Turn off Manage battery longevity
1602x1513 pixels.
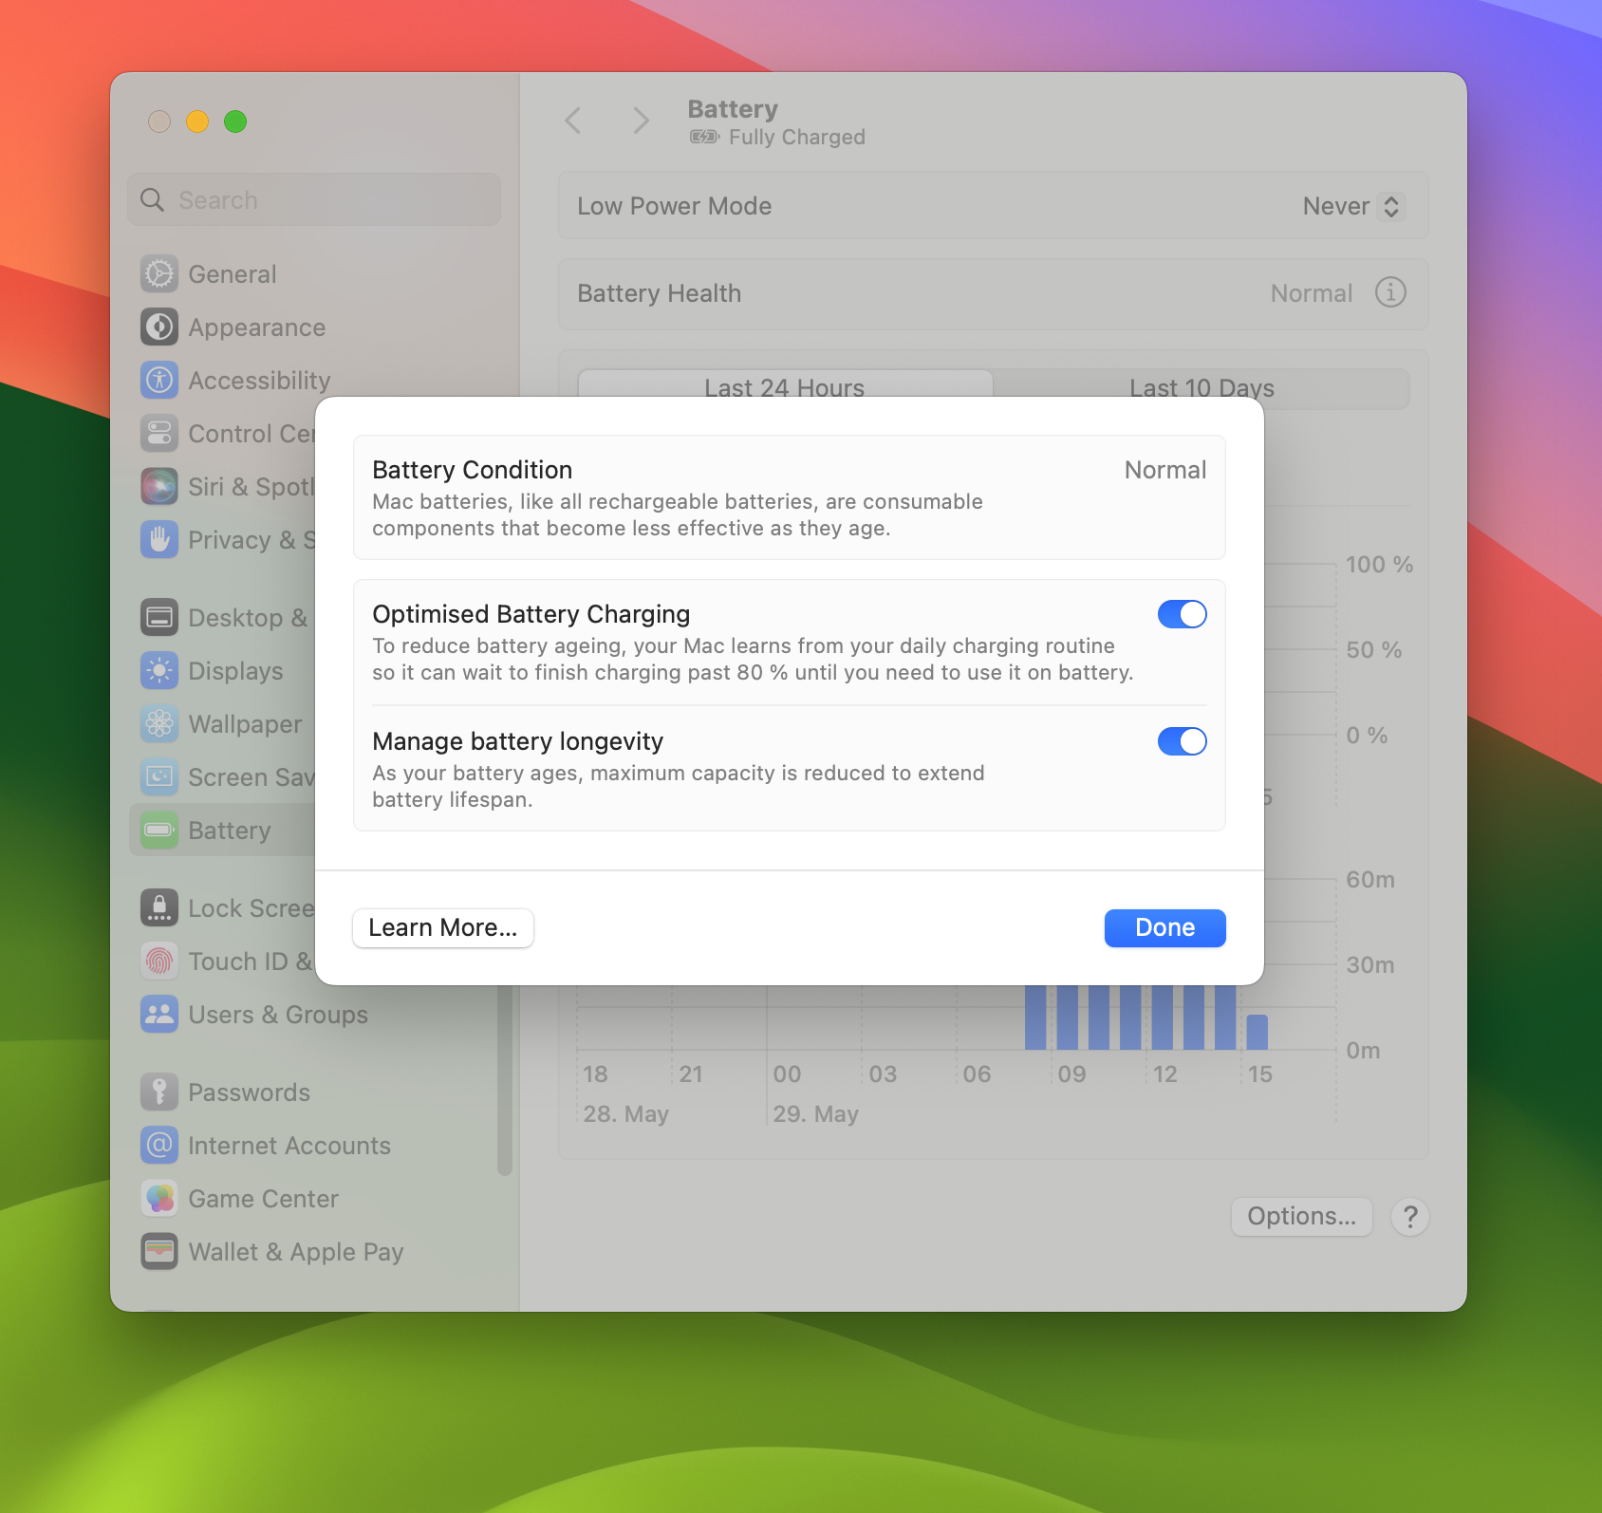tap(1181, 741)
